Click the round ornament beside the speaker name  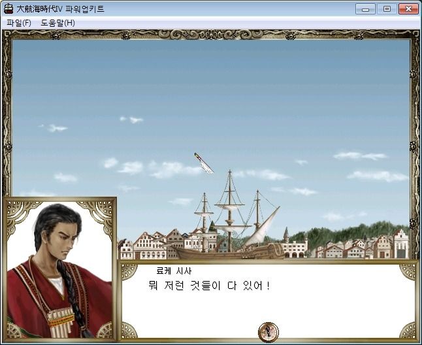(x=129, y=272)
